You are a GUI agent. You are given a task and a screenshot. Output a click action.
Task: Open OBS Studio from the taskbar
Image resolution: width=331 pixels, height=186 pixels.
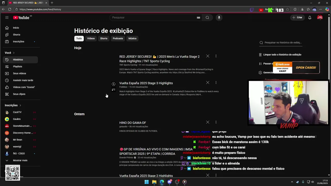click(177, 182)
